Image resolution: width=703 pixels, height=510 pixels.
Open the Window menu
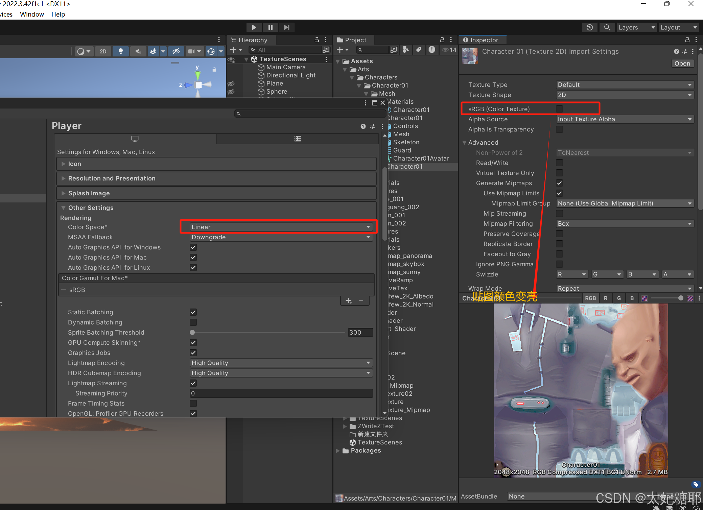point(32,14)
